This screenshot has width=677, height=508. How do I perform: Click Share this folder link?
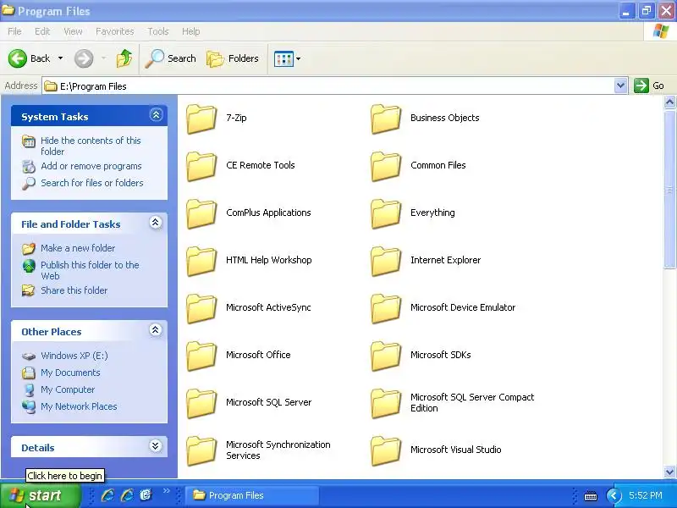pyautogui.click(x=74, y=290)
